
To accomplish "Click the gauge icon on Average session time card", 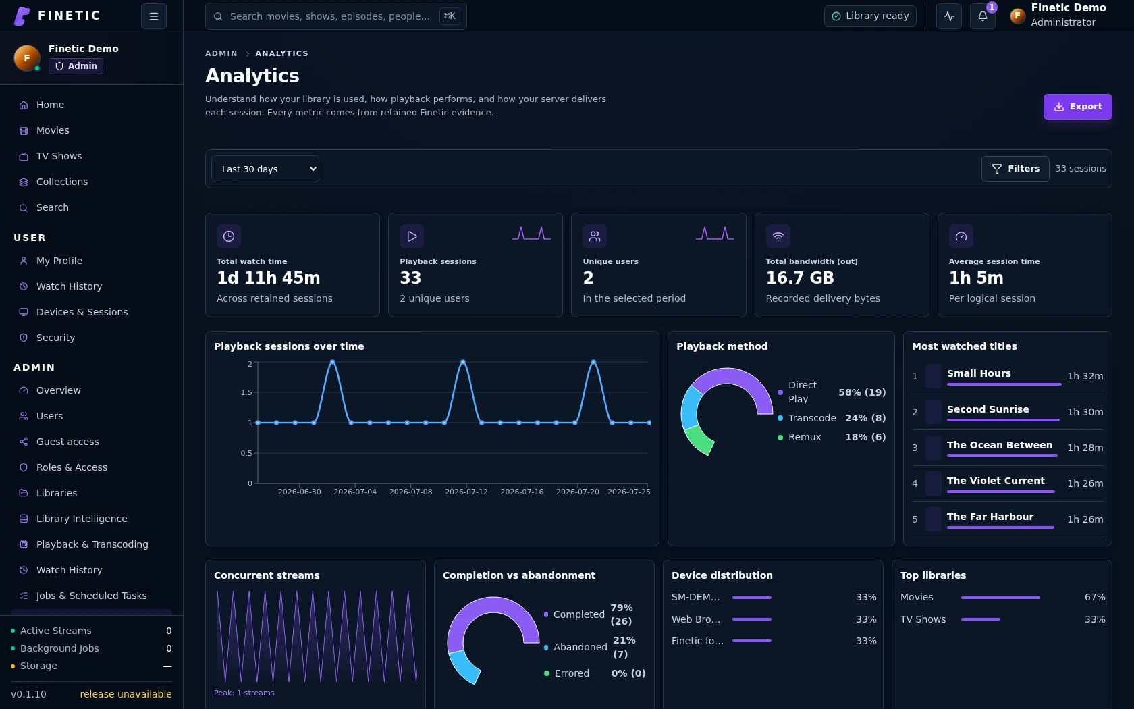I will click(x=961, y=236).
